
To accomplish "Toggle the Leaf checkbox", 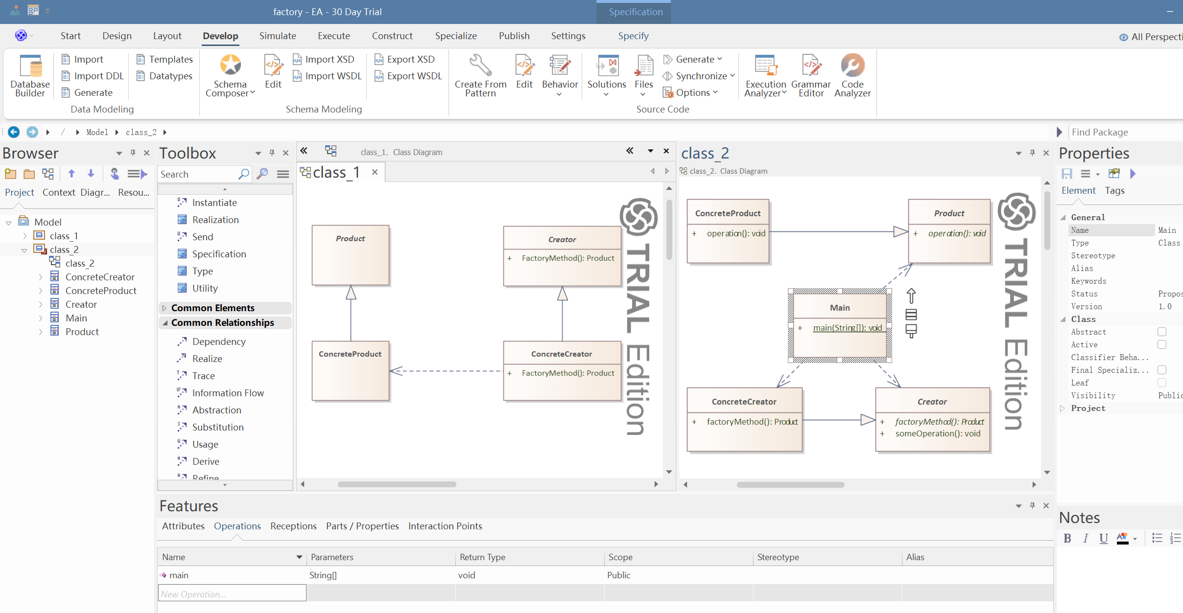I will click(1161, 383).
